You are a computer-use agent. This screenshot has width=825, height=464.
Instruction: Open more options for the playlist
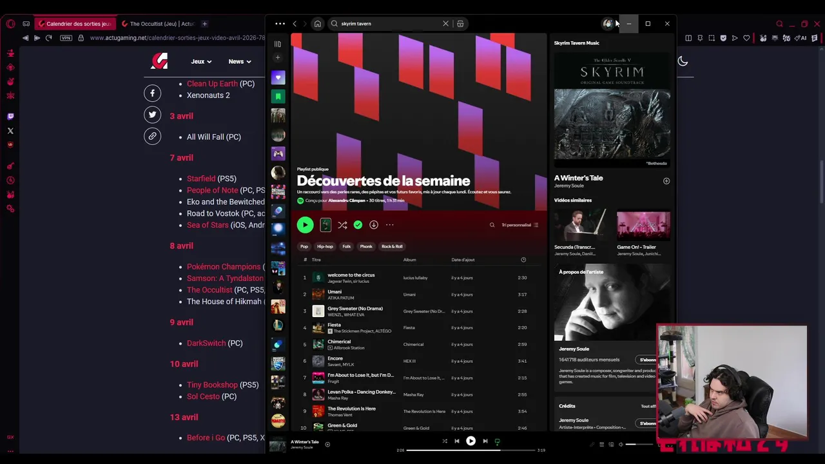point(389,225)
